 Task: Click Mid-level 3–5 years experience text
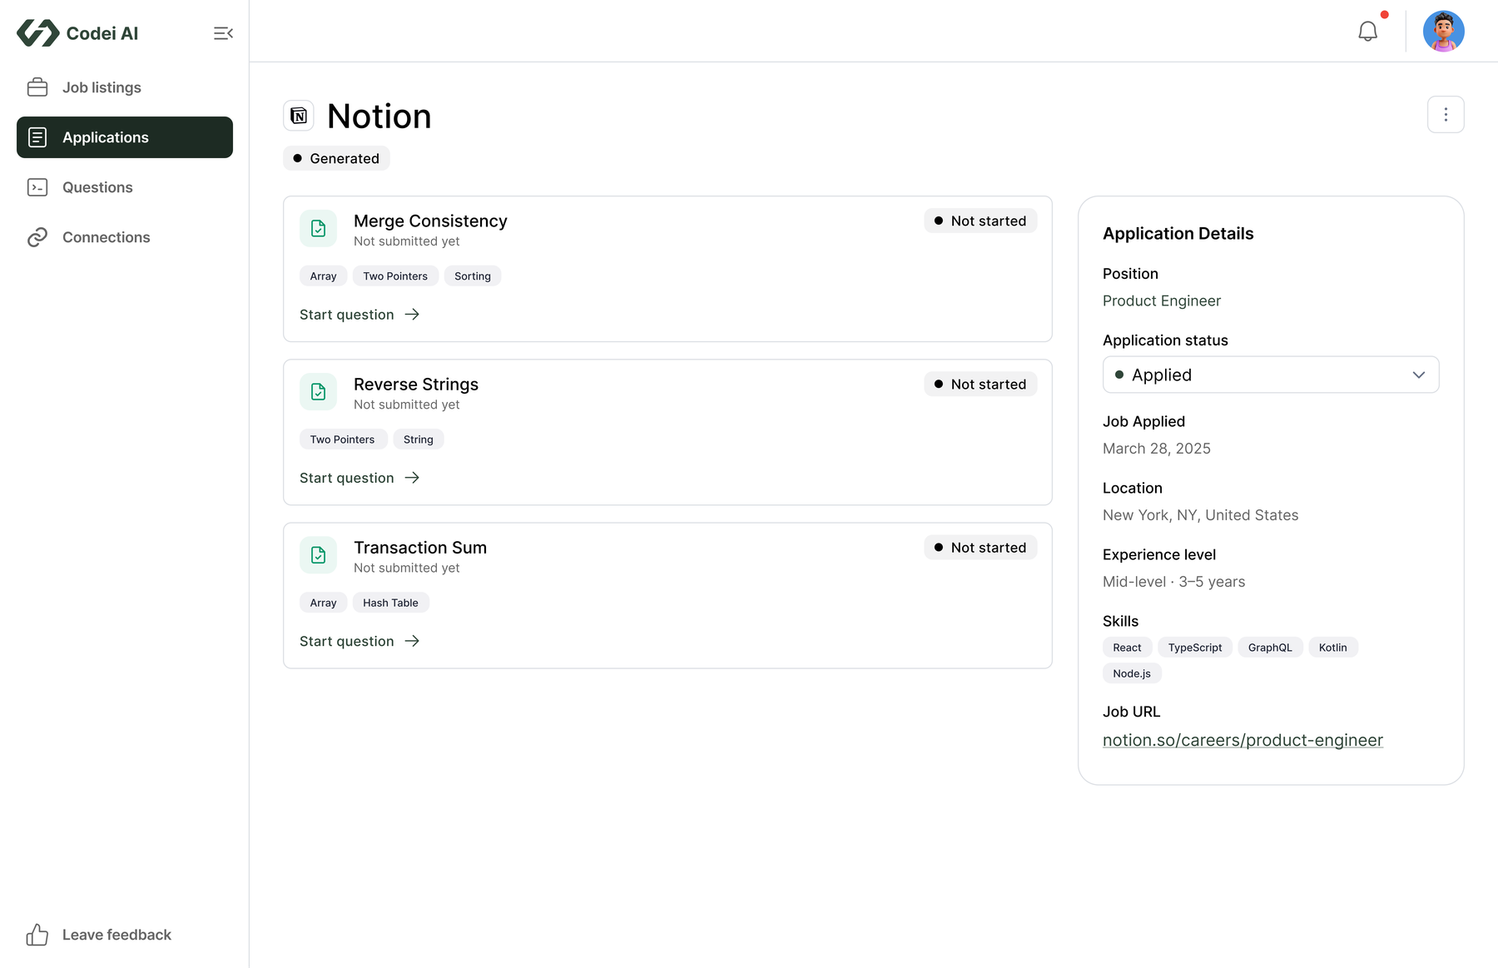(x=1174, y=582)
